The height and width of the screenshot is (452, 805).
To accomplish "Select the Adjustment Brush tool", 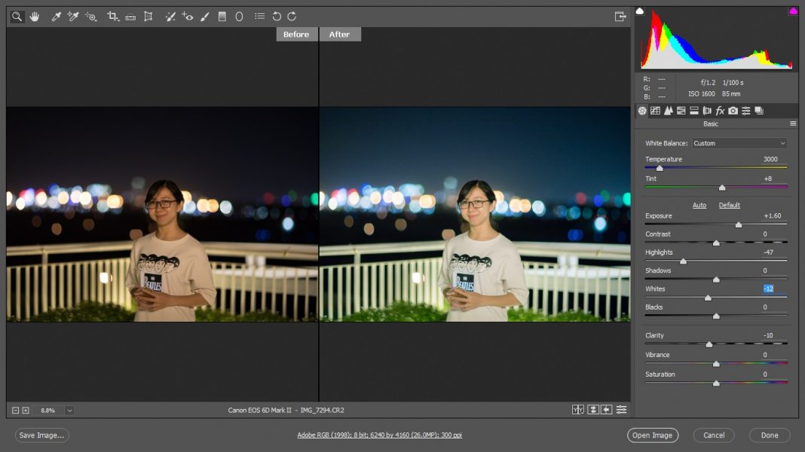I will pos(205,17).
